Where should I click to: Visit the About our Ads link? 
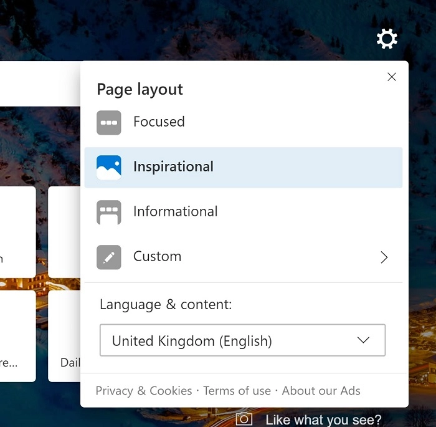(x=321, y=391)
